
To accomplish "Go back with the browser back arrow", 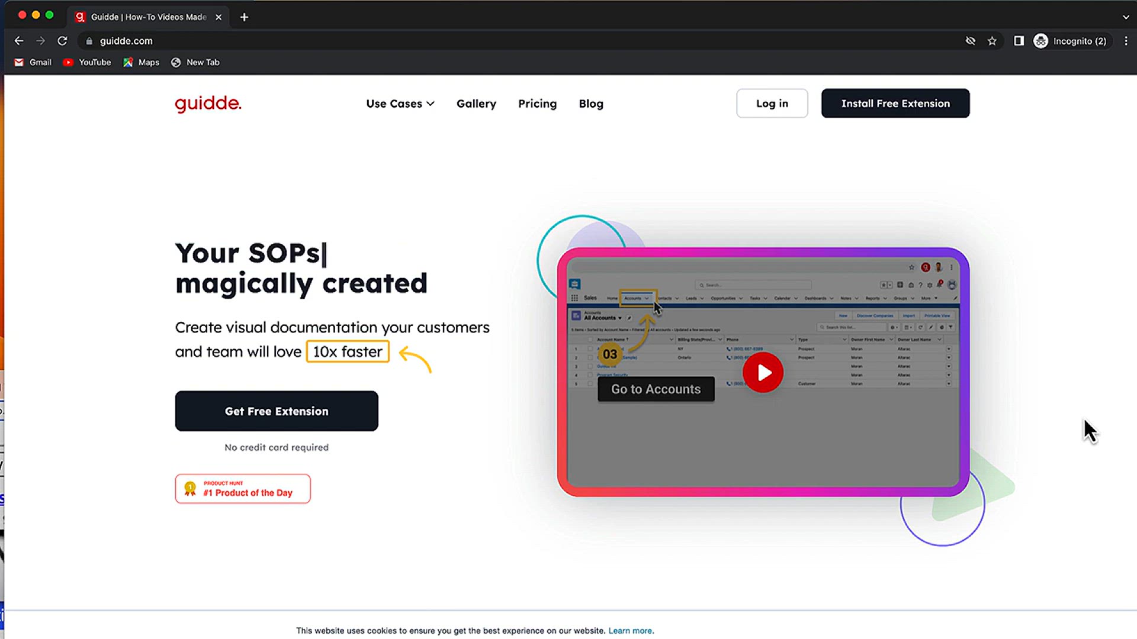I will tap(19, 41).
